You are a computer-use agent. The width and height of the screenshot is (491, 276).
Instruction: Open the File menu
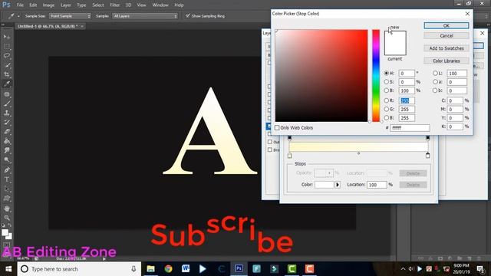pyautogui.click(x=20, y=5)
